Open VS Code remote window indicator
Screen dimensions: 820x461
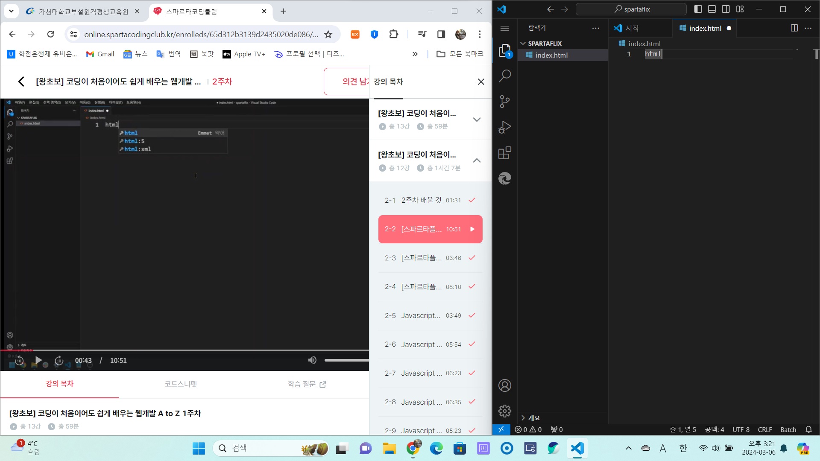click(x=501, y=429)
